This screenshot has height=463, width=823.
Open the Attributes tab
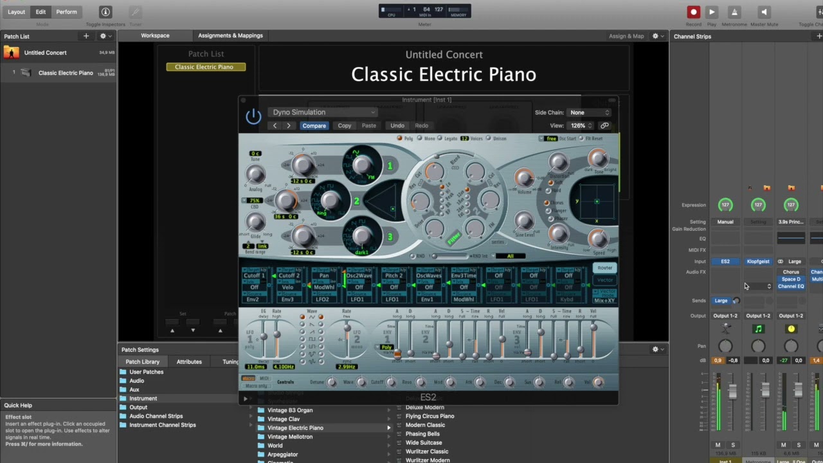point(189,362)
